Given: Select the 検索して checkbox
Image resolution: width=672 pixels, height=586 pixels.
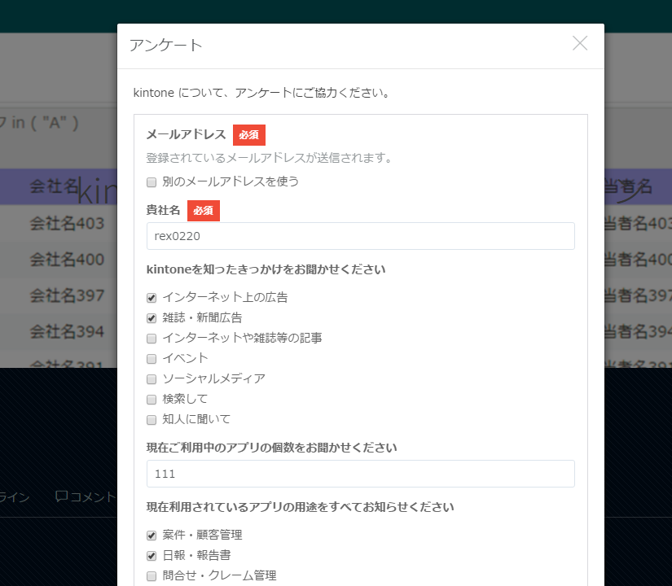Looking at the screenshot, I should pyautogui.click(x=152, y=400).
